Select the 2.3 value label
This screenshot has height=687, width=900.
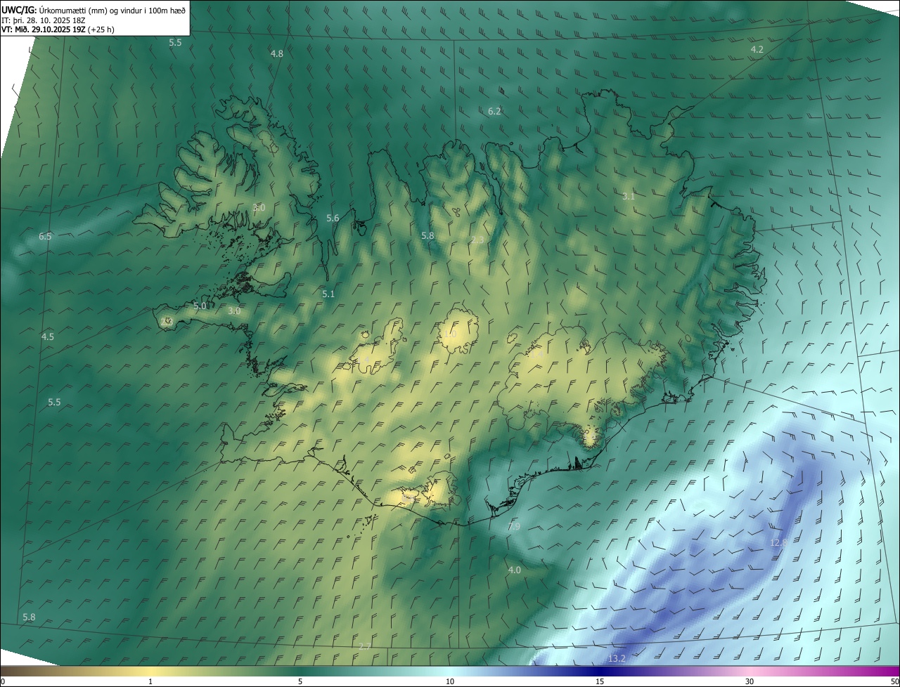tap(477, 240)
